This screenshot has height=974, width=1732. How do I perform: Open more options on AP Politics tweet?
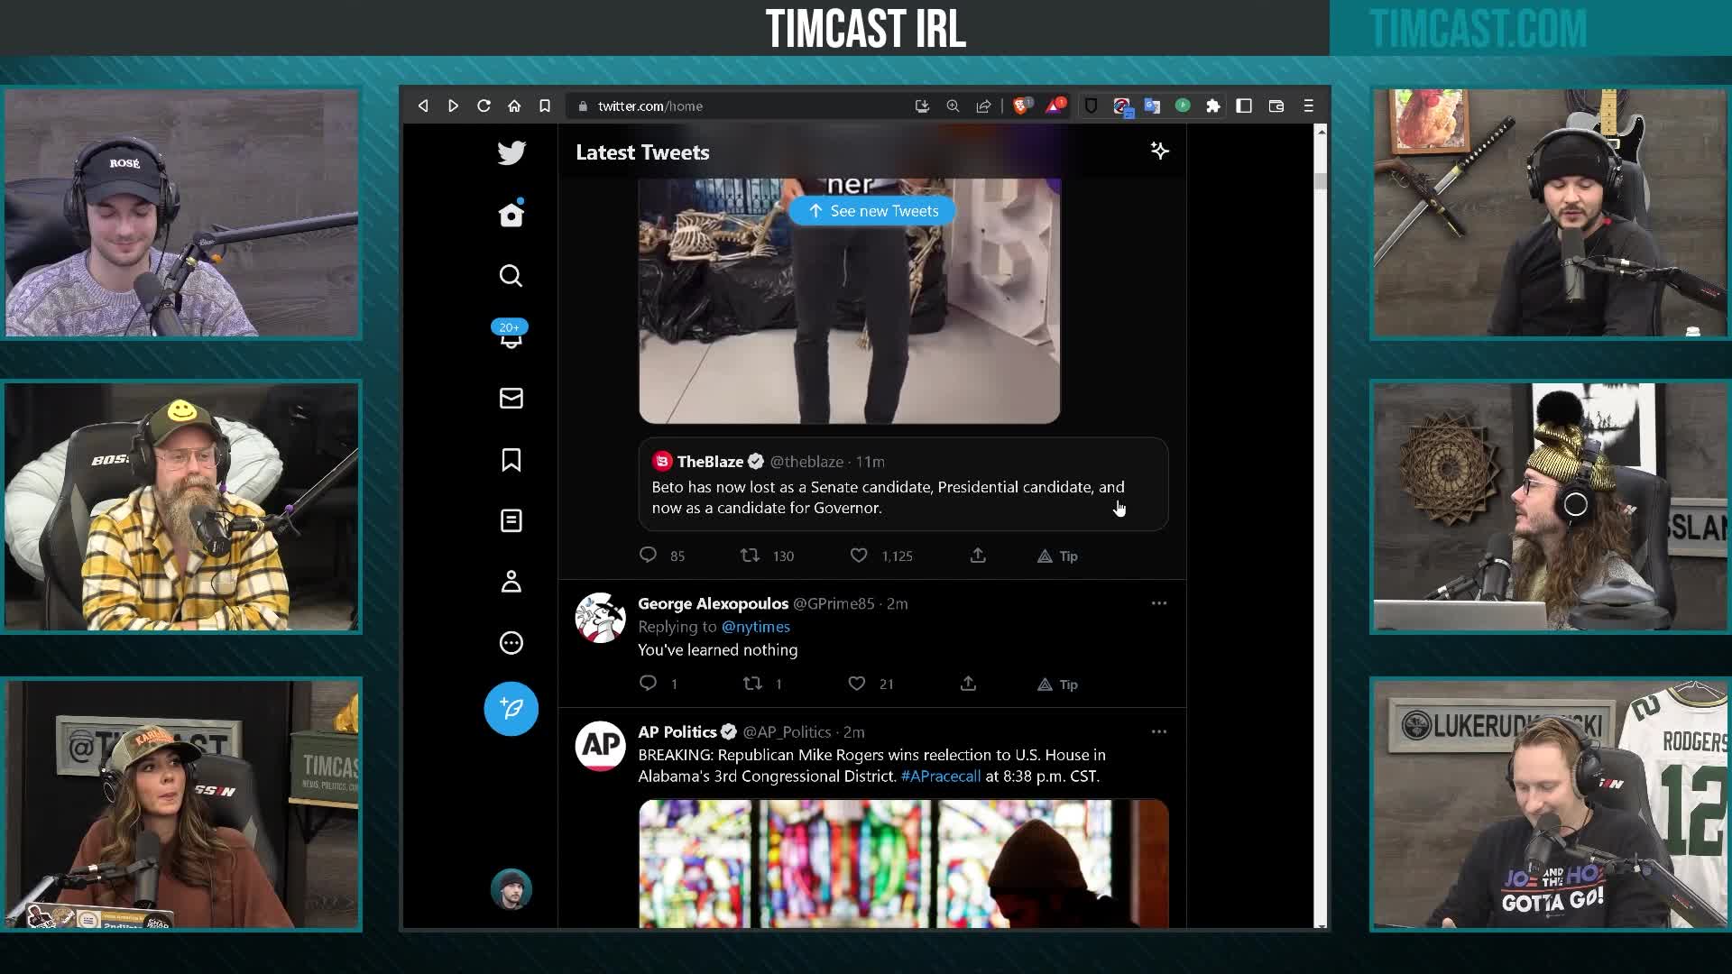point(1159,731)
